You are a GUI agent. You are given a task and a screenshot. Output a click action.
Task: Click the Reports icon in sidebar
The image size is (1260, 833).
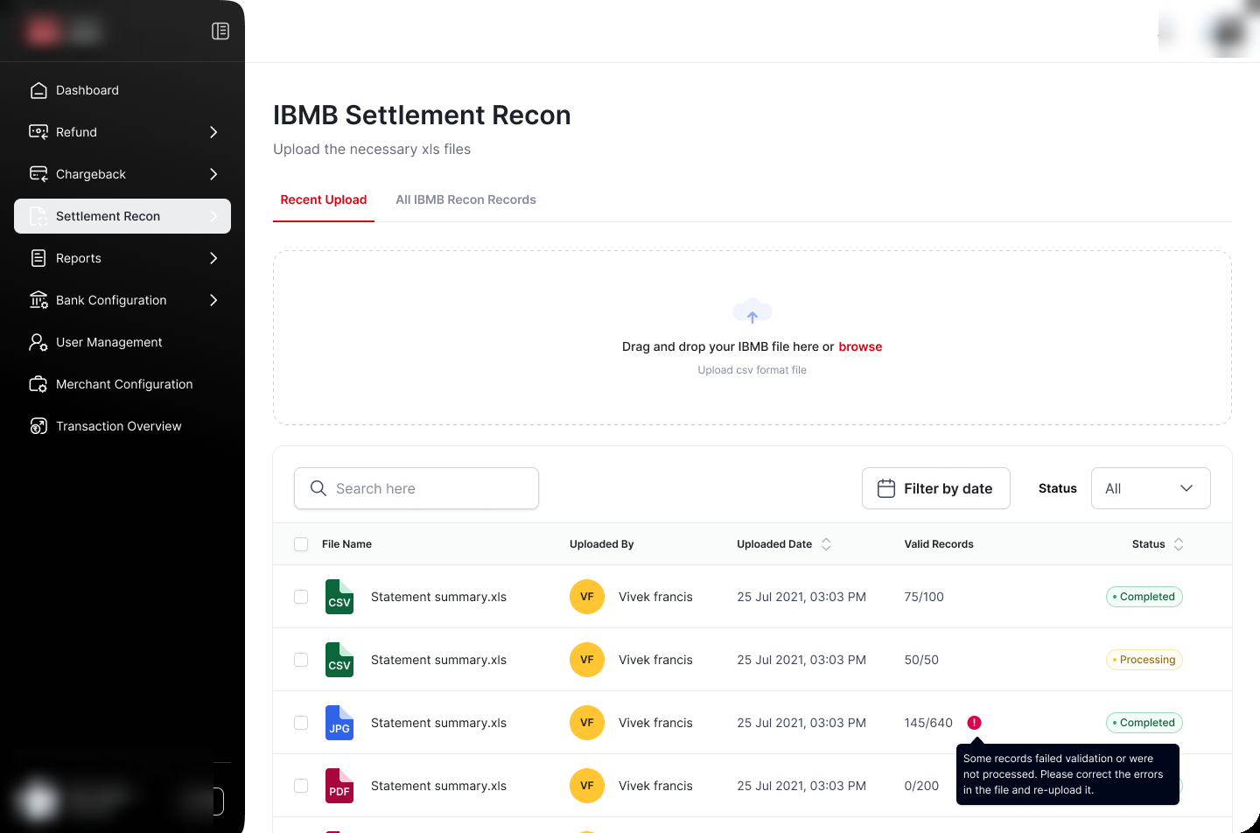38,258
